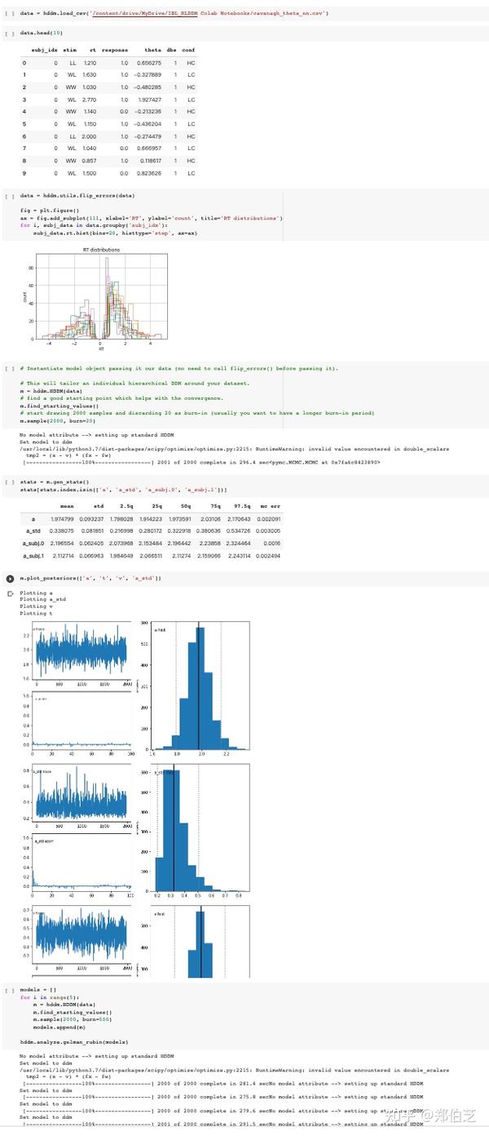Click the RuntimeWarning output line under first sampling

234,449
